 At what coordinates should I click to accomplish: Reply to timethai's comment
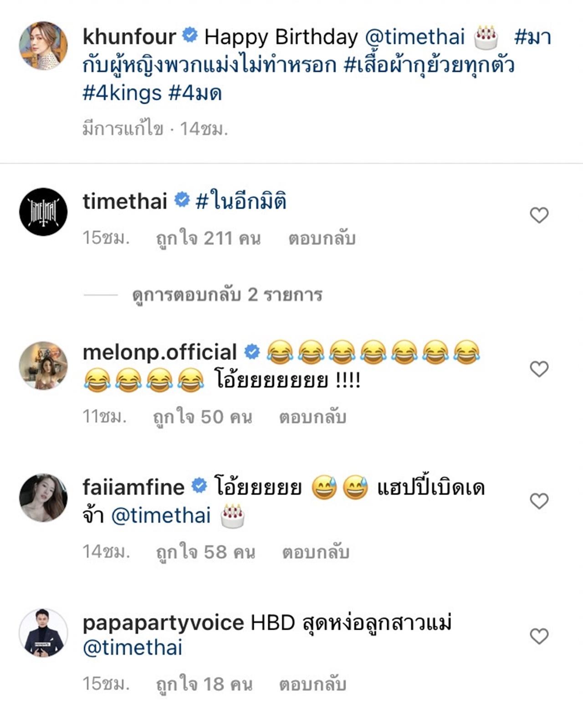tap(322, 238)
